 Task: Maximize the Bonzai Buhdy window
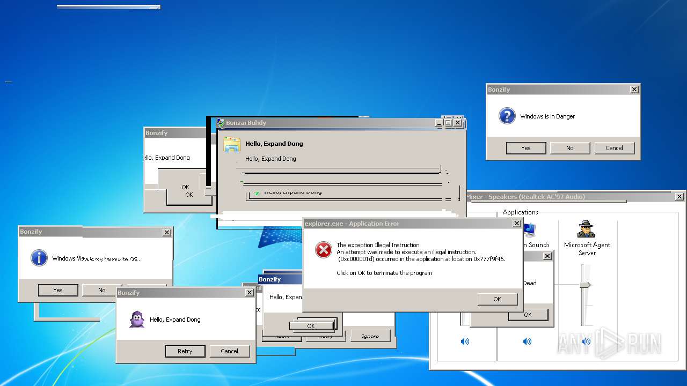[x=448, y=123]
